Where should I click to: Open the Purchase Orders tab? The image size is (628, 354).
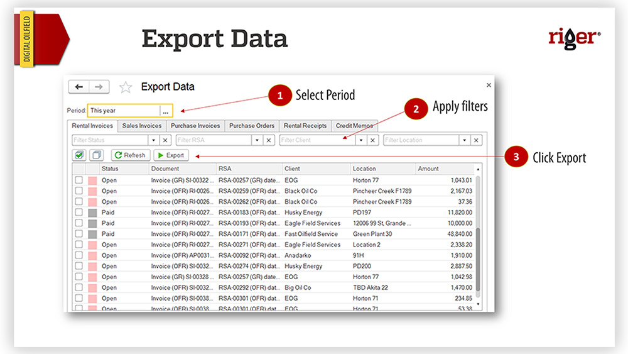coord(251,126)
